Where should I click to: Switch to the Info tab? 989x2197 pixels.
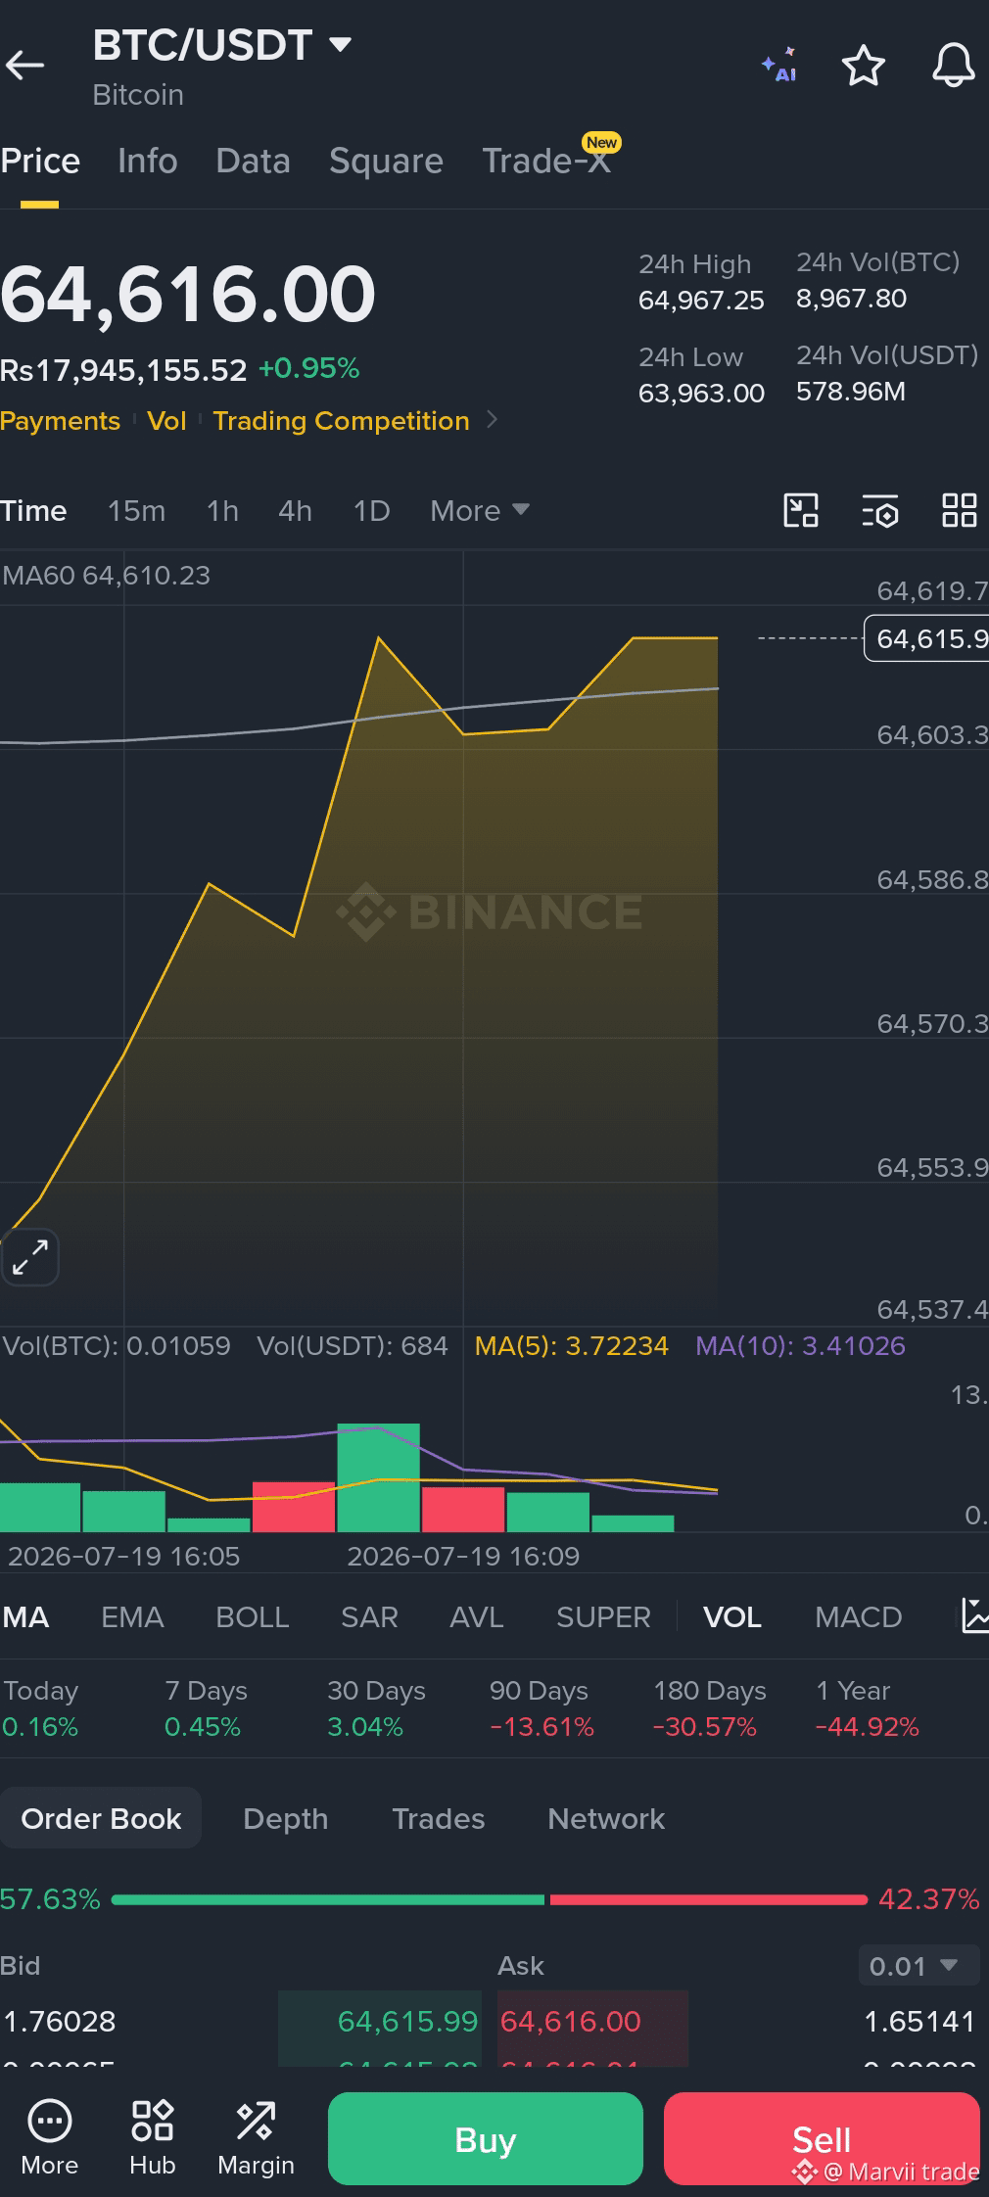pos(148,161)
